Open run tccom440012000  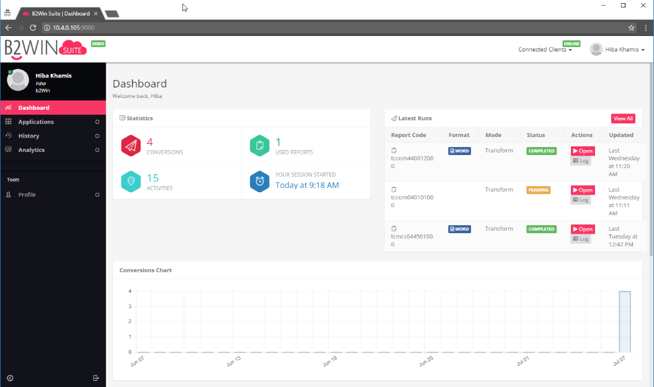(583, 151)
